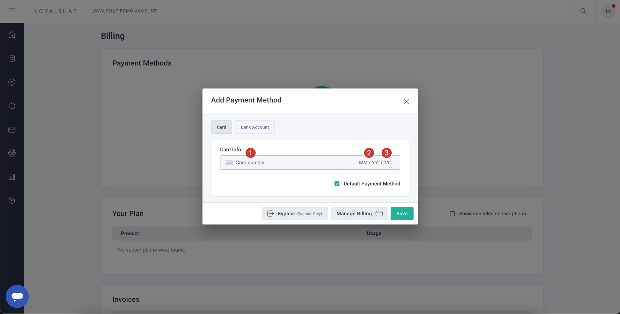Switch to the Bank Account tab
The height and width of the screenshot is (314, 620).
255,127
